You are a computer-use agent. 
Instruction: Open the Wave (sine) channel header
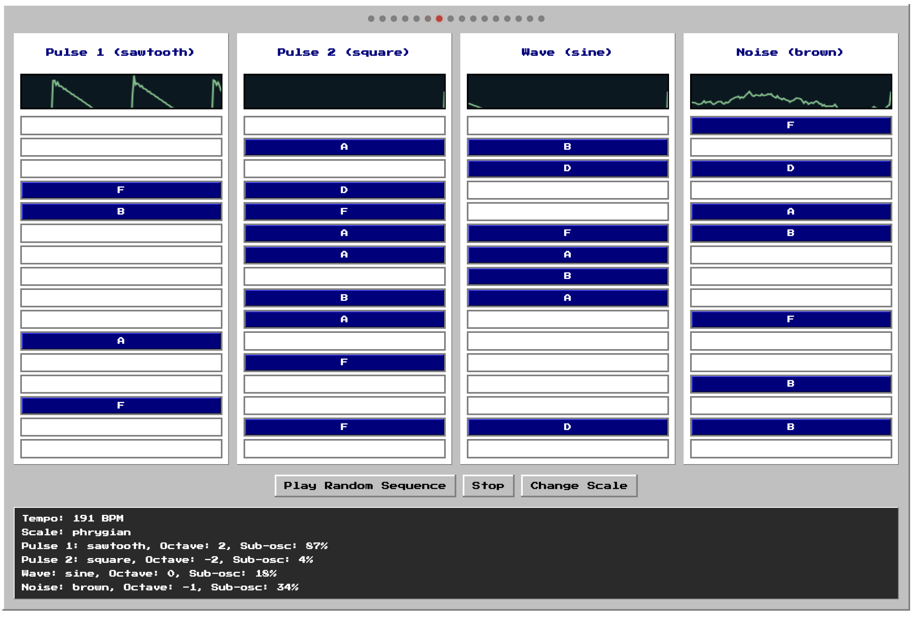click(x=566, y=52)
